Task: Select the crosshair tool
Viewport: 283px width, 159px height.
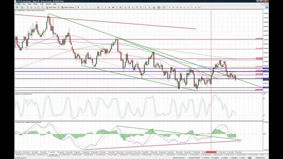Action: point(82,8)
